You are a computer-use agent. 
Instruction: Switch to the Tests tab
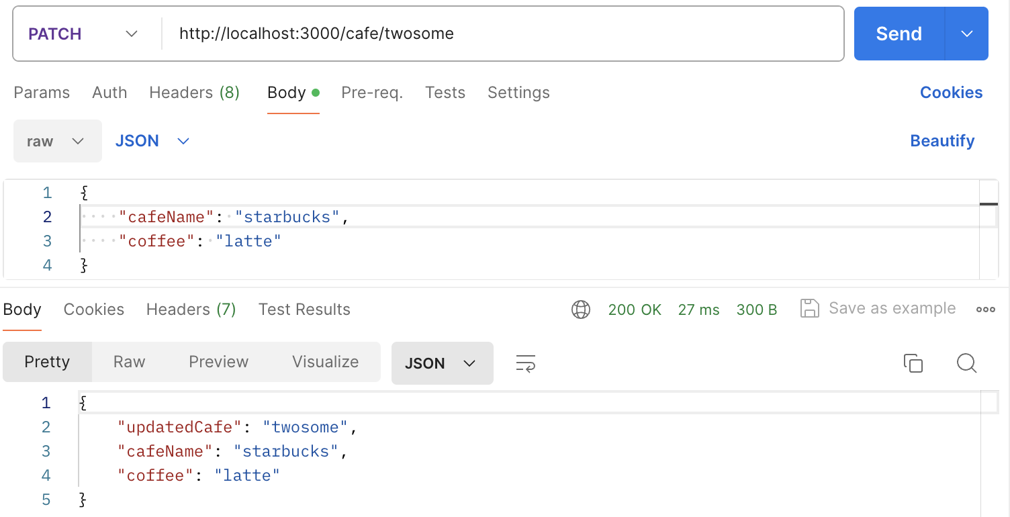coord(445,93)
